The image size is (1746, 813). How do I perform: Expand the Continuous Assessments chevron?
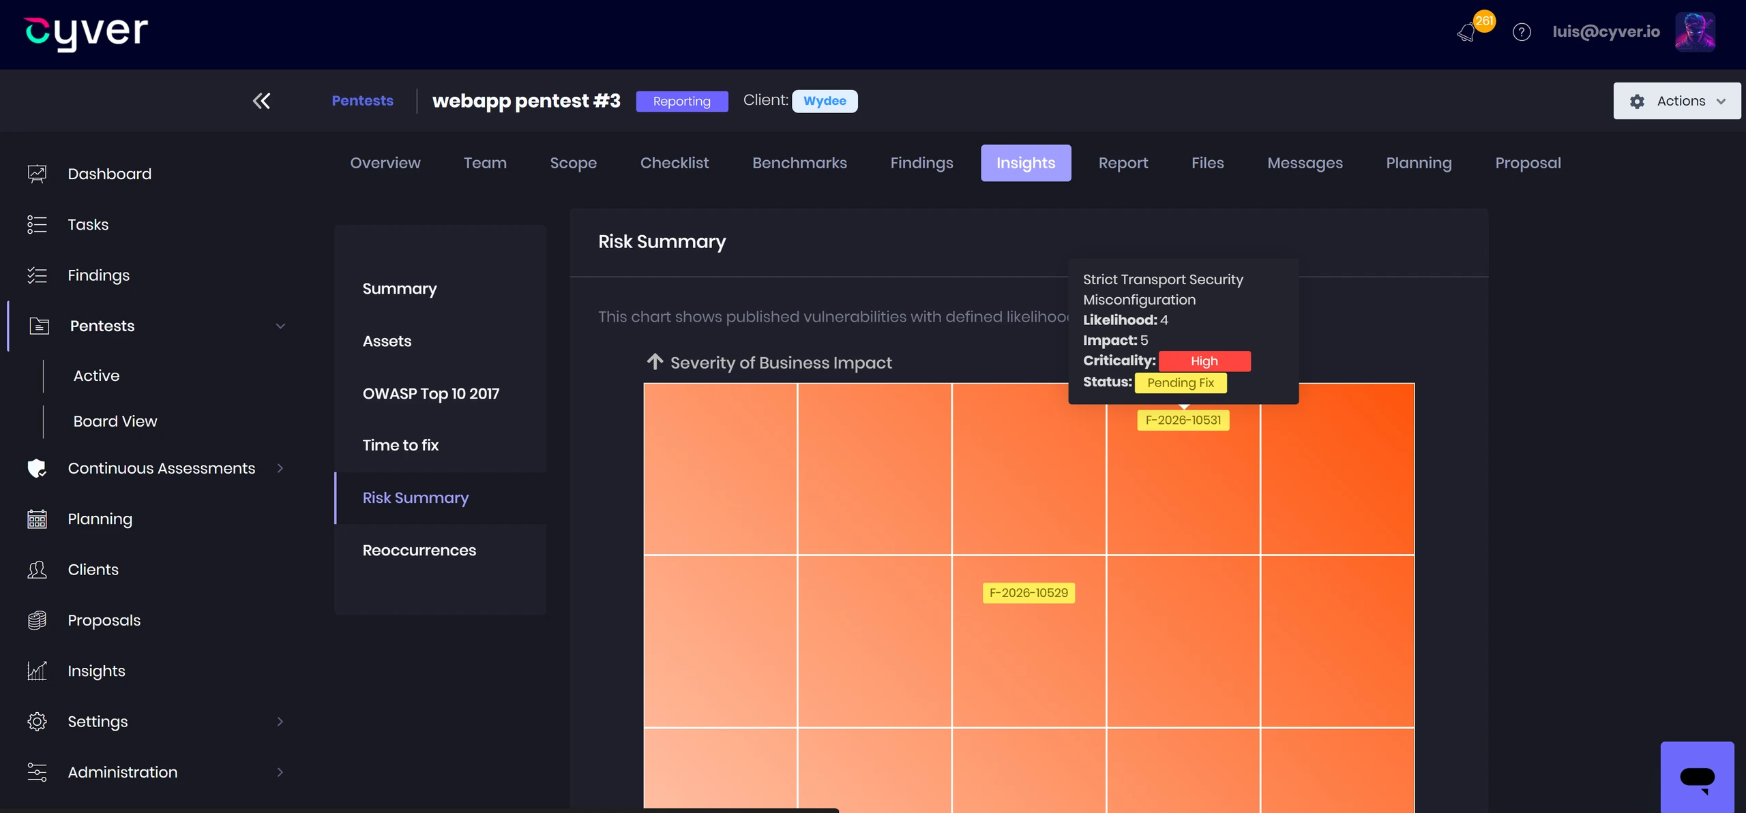tap(280, 468)
